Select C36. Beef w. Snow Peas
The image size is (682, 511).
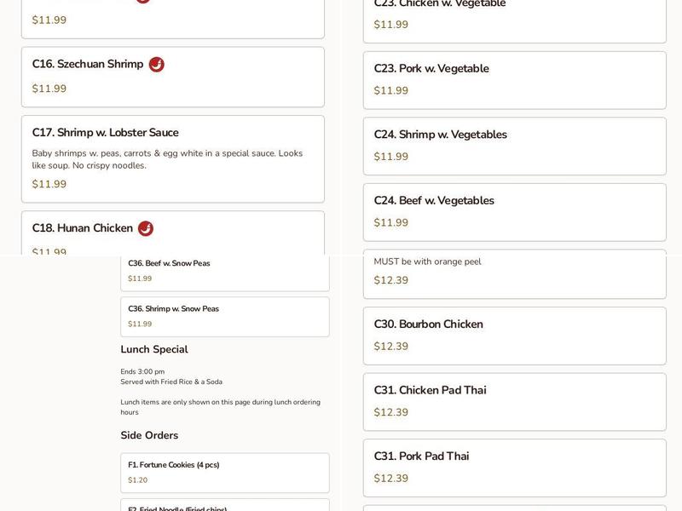pos(224,271)
